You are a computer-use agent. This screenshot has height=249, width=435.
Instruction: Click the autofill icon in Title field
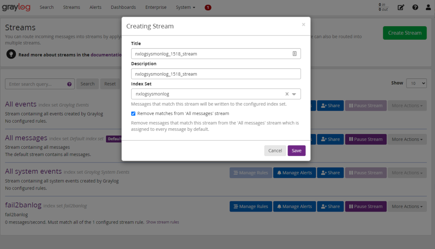click(294, 54)
